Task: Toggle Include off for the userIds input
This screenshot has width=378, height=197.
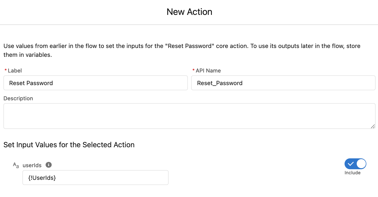Action: pos(355,164)
